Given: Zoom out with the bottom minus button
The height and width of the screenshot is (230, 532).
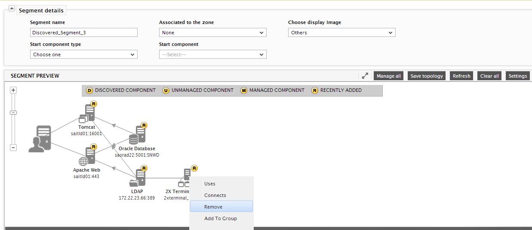Looking at the screenshot, I should click(13, 148).
